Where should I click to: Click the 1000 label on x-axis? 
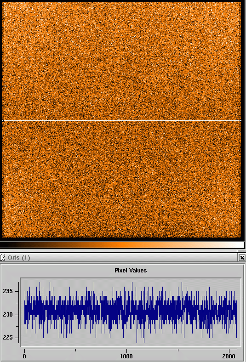pyautogui.click(x=126, y=356)
